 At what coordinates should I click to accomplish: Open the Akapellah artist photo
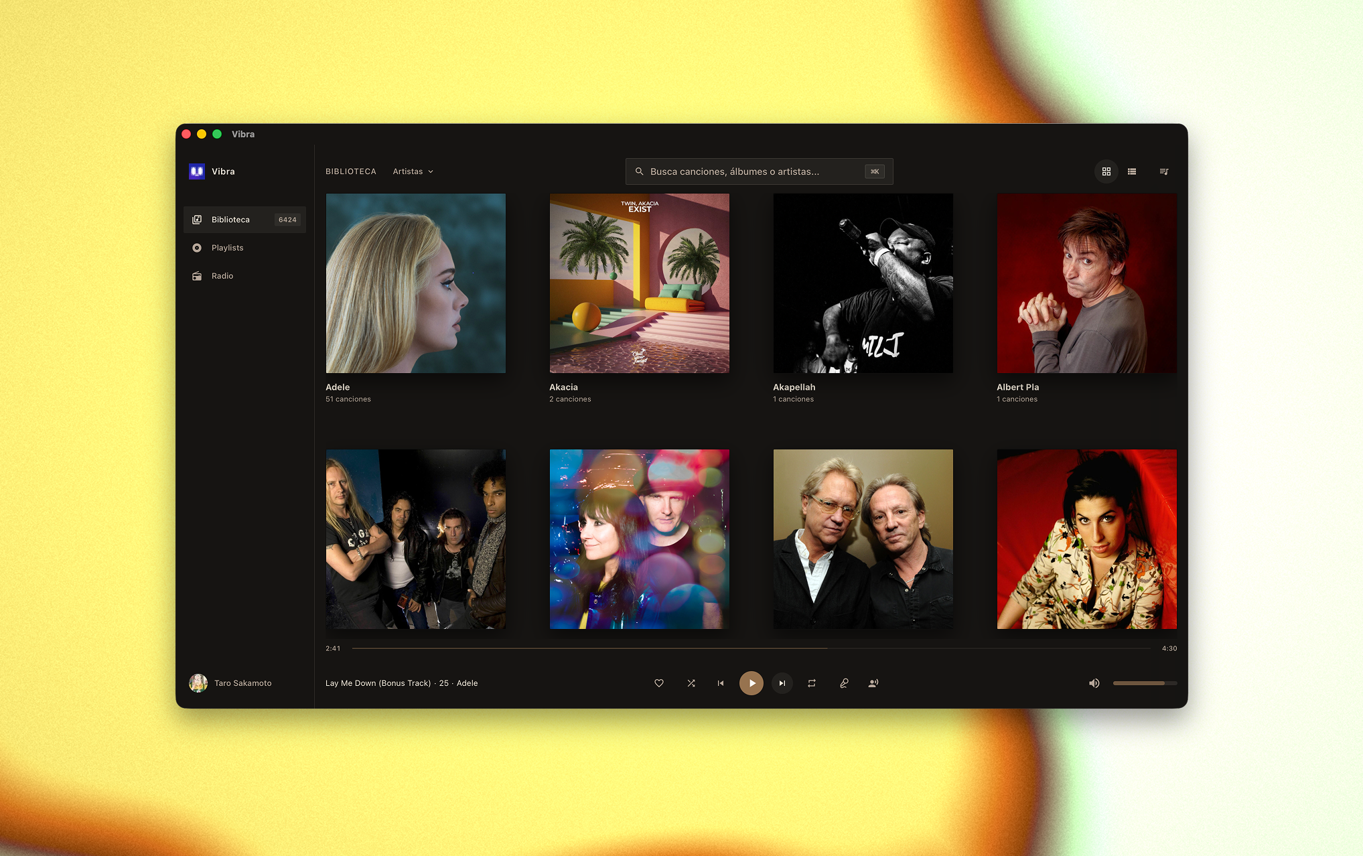pos(863,283)
